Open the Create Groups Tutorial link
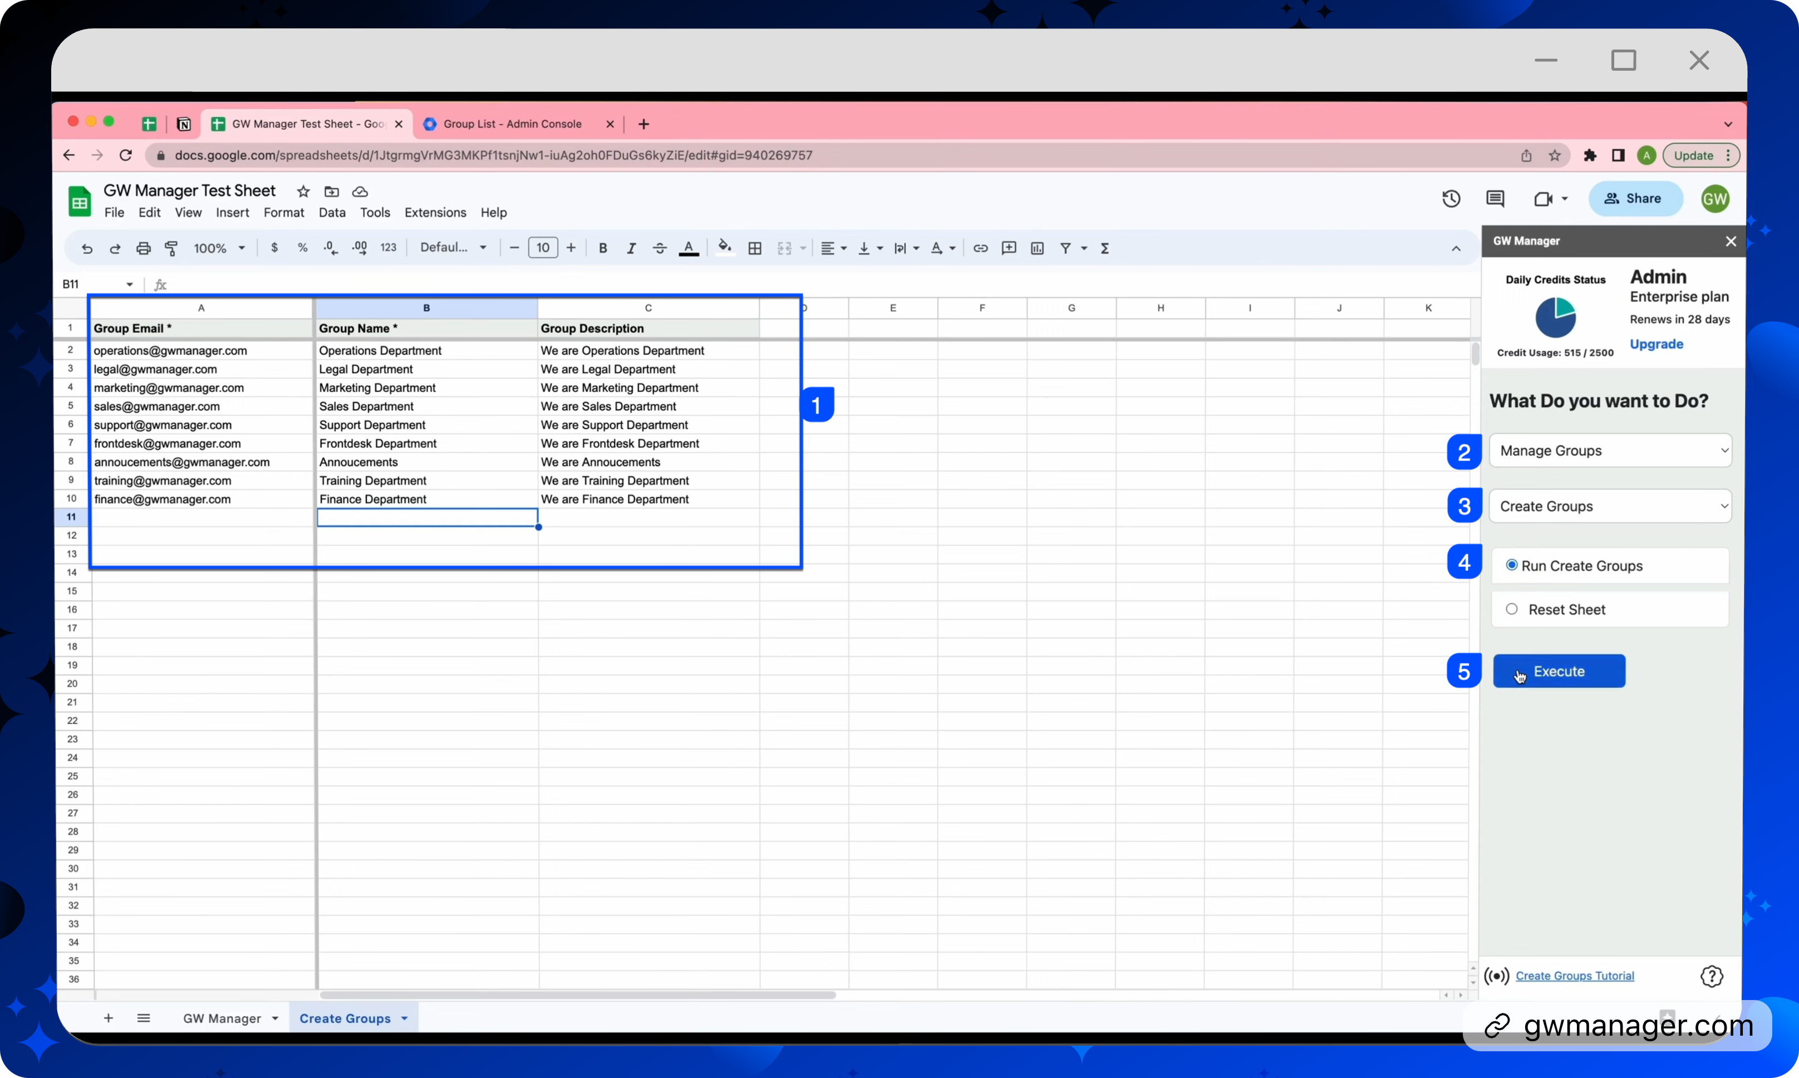Viewport: 1799px width, 1078px height. pos(1575,976)
